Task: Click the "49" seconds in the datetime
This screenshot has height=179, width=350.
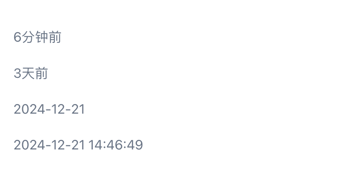Action: pos(134,145)
